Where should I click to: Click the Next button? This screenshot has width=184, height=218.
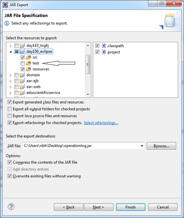[98, 207]
